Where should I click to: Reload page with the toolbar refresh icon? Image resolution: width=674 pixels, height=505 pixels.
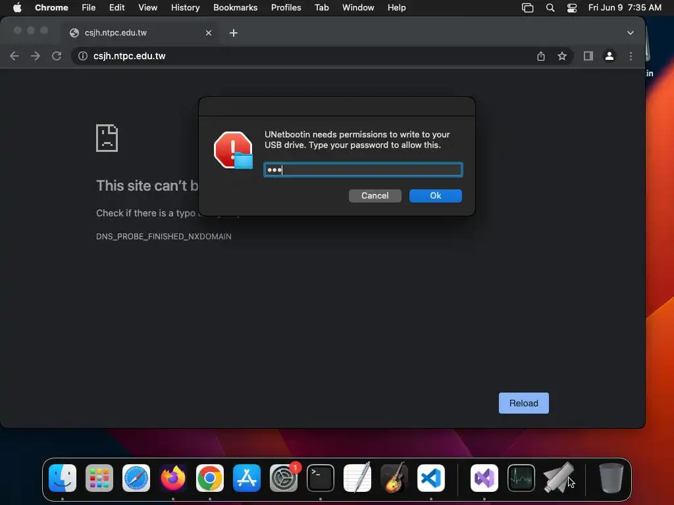(x=57, y=56)
